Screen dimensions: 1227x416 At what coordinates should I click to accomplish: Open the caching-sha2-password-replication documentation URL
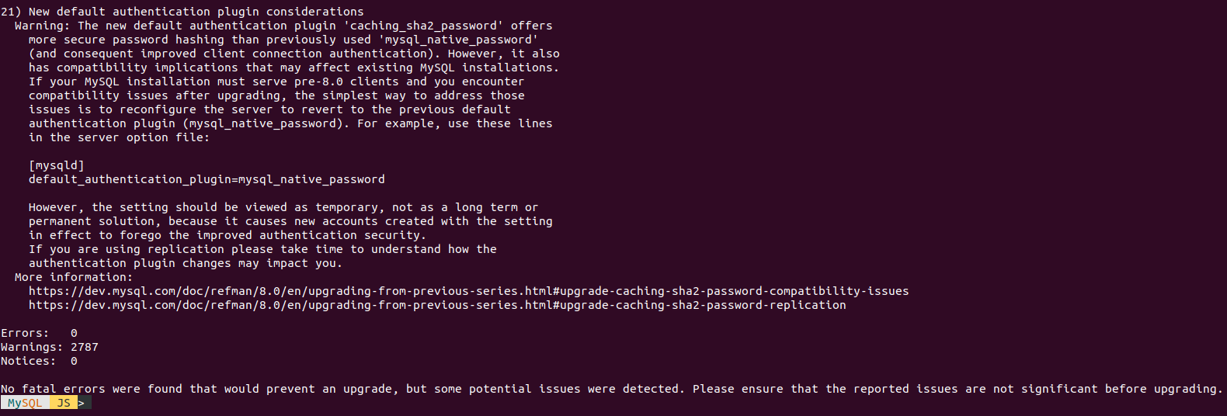[437, 305]
